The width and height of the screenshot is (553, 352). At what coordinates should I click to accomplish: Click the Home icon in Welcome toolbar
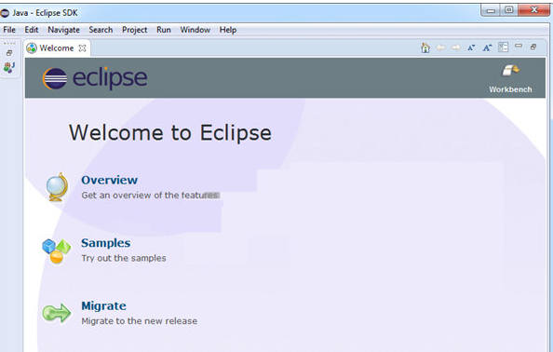425,47
